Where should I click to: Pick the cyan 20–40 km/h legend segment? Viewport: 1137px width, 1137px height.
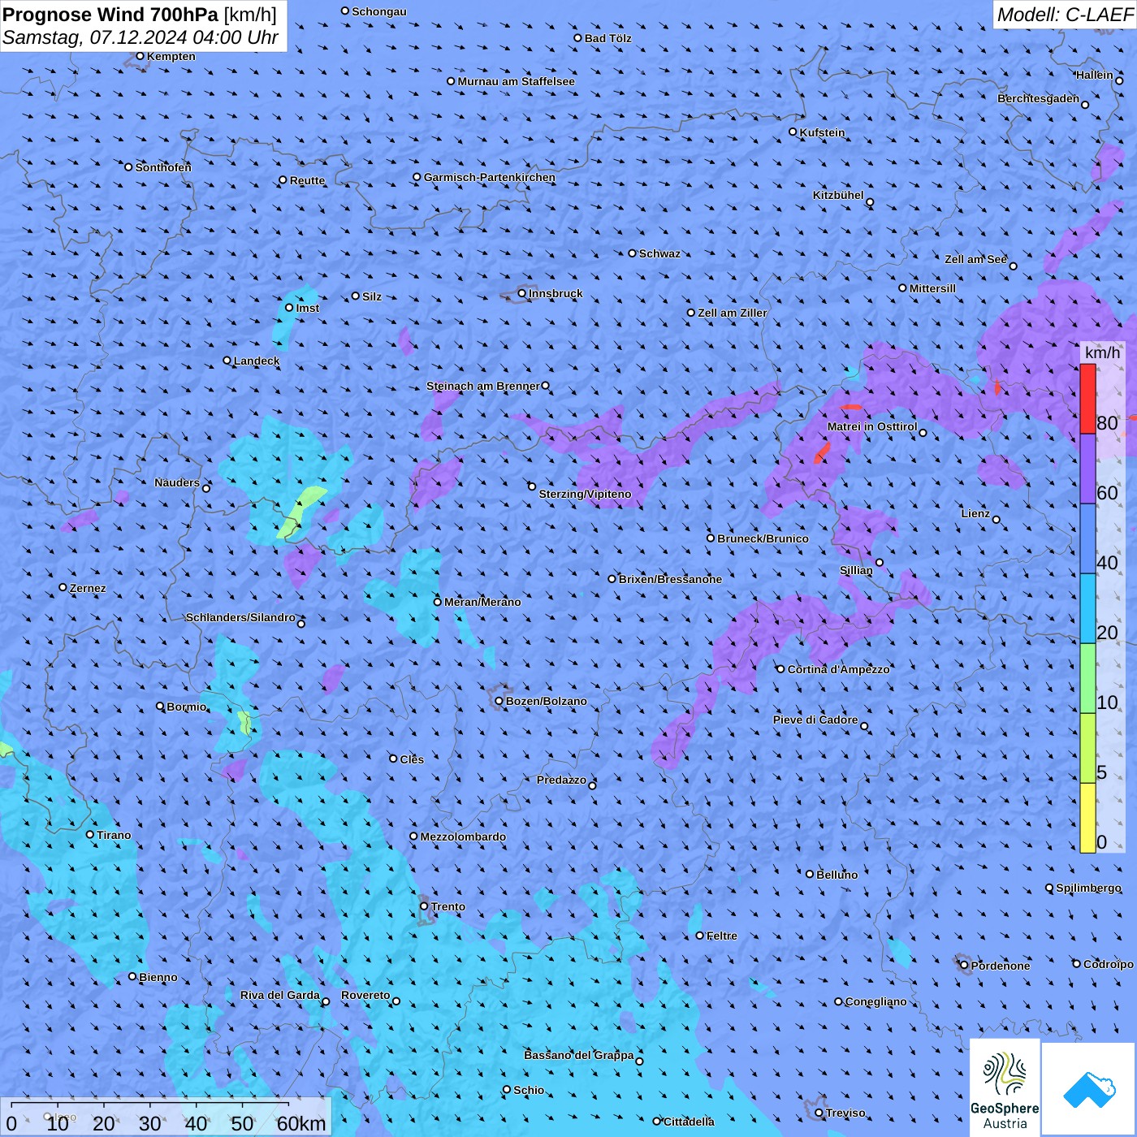1087,609
